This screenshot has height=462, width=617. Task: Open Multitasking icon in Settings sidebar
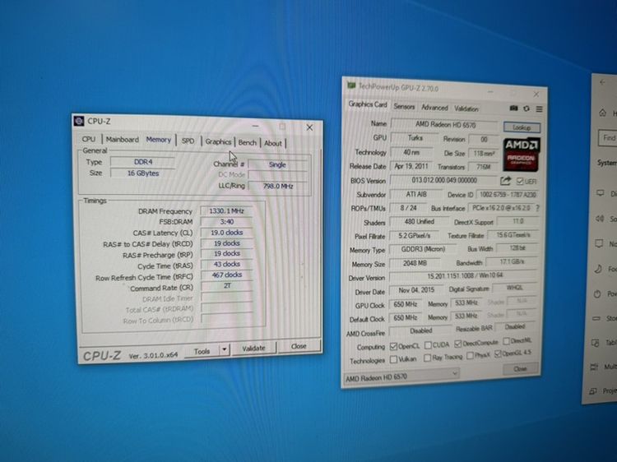[x=594, y=367]
